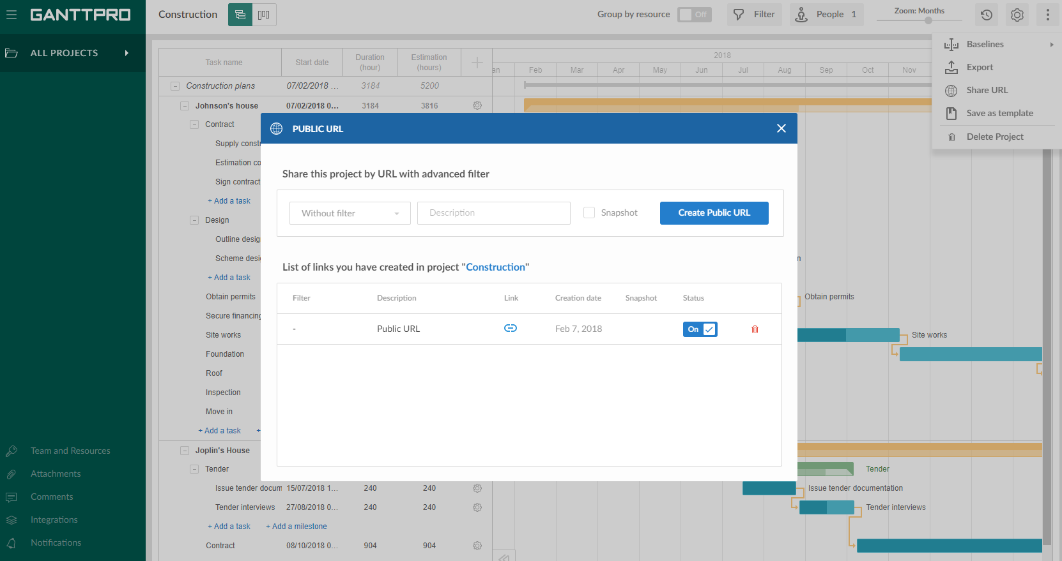The height and width of the screenshot is (561, 1062).
Task: Click Add a task under Tender
Action: (x=229, y=527)
